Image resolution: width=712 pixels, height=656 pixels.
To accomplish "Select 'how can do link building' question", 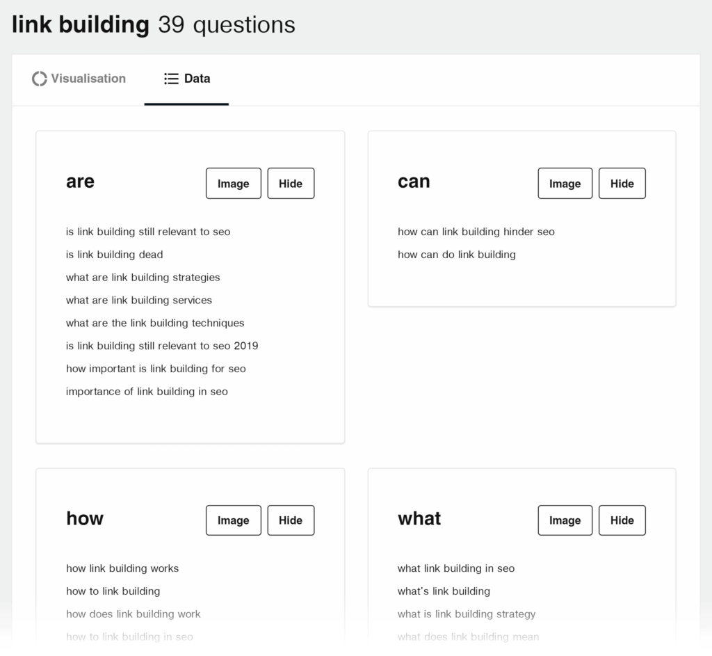I will pos(456,255).
